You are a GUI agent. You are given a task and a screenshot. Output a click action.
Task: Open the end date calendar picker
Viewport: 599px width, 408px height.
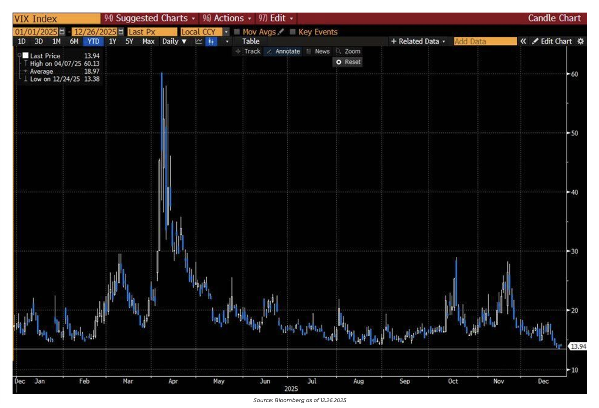pos(121,32)
